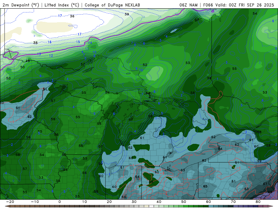Click the 80 label on the color scale
The image size is (278, 208).
coord(258,202)
